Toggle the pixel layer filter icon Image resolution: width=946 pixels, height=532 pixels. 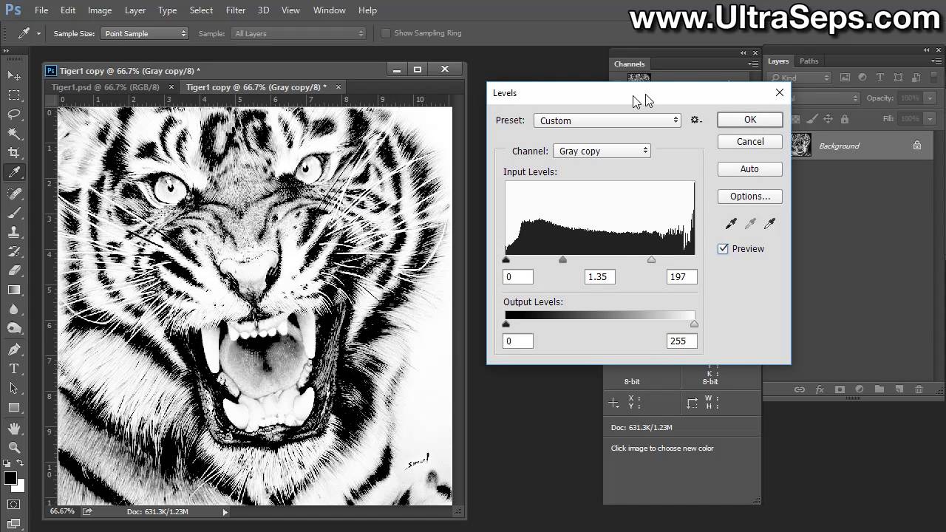[845, 78]
